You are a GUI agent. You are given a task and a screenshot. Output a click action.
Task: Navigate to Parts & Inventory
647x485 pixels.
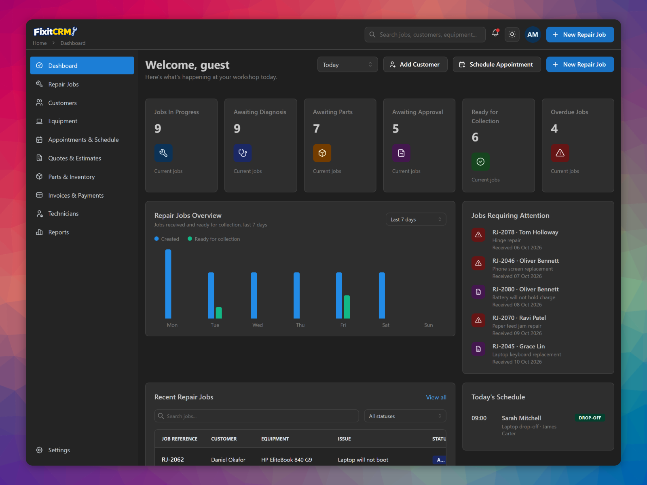click(82, 177)
